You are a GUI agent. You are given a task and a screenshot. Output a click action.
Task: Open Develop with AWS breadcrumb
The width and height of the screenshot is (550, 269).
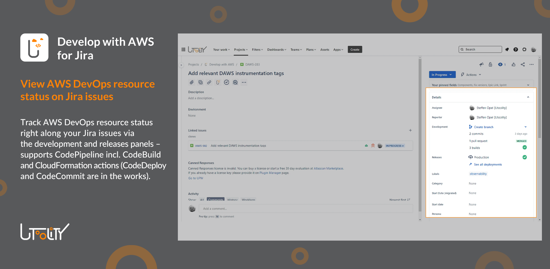tap(221, 65)
